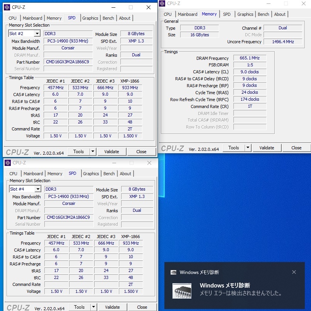Select SPD tab in Slot #2 window
Screen dimensions: 311x311
72,18
